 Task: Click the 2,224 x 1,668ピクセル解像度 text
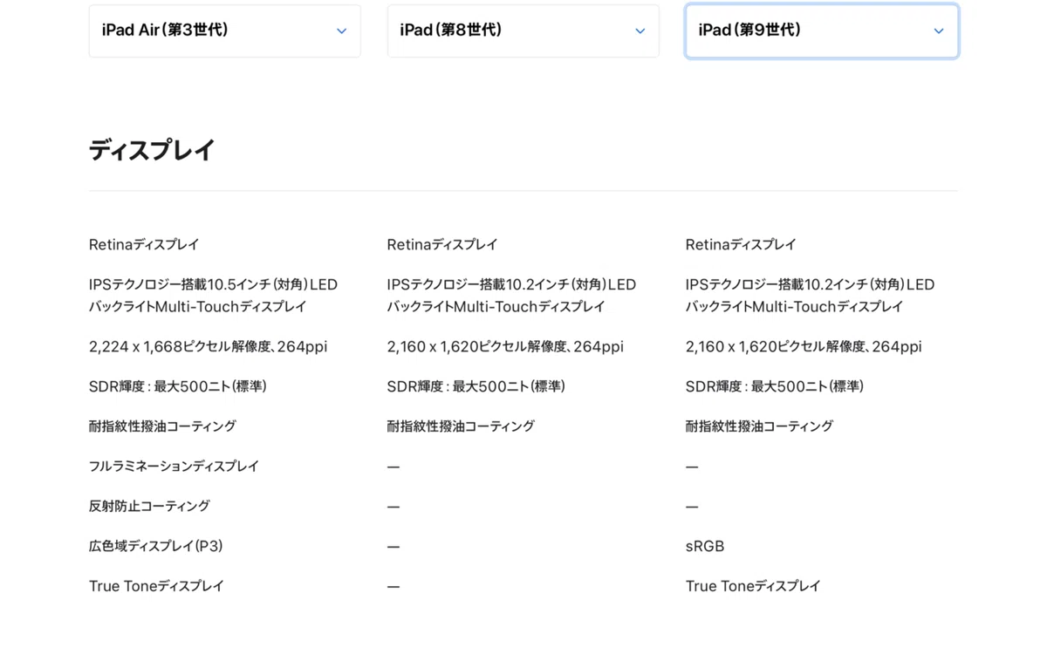pyautogui.click(x=208, y=346)
